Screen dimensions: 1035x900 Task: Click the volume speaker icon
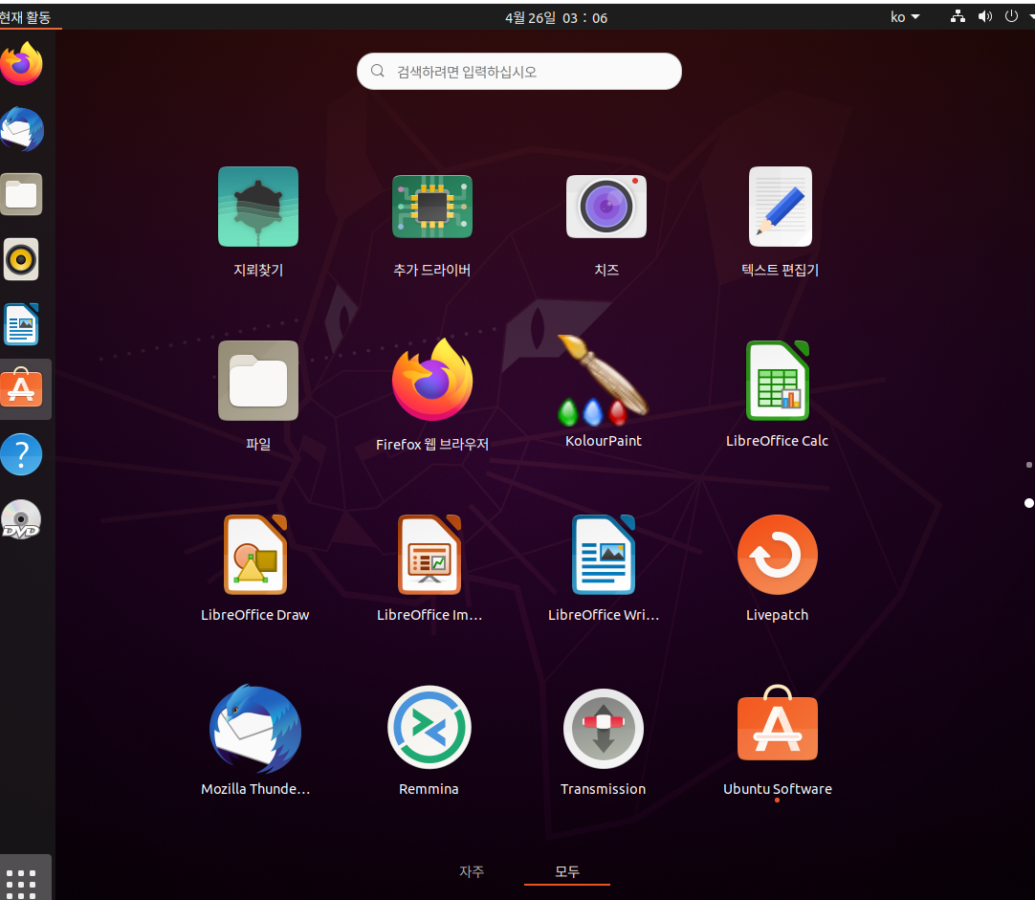pyautogui.click(x=985, y=16)
